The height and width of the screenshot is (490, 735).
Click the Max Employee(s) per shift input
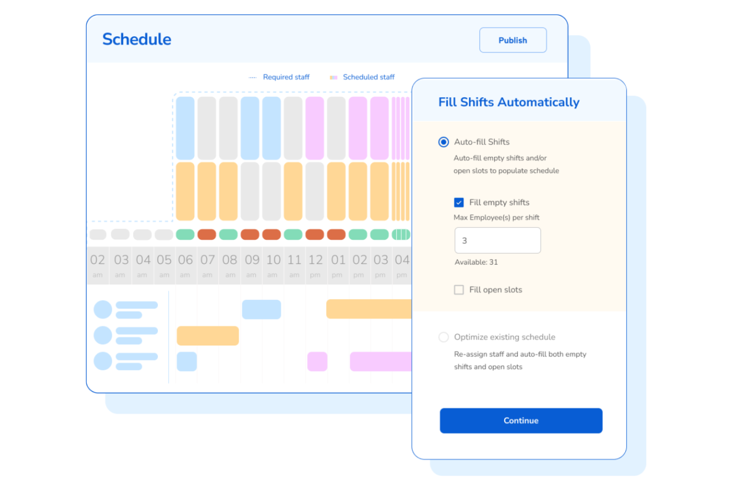(x=498, y=240)
